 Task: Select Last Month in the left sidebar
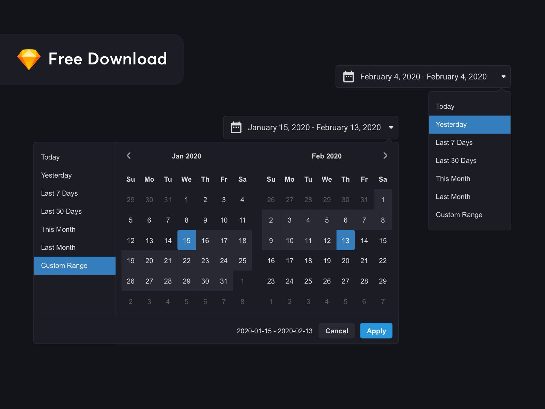click(x=58, y=247)
